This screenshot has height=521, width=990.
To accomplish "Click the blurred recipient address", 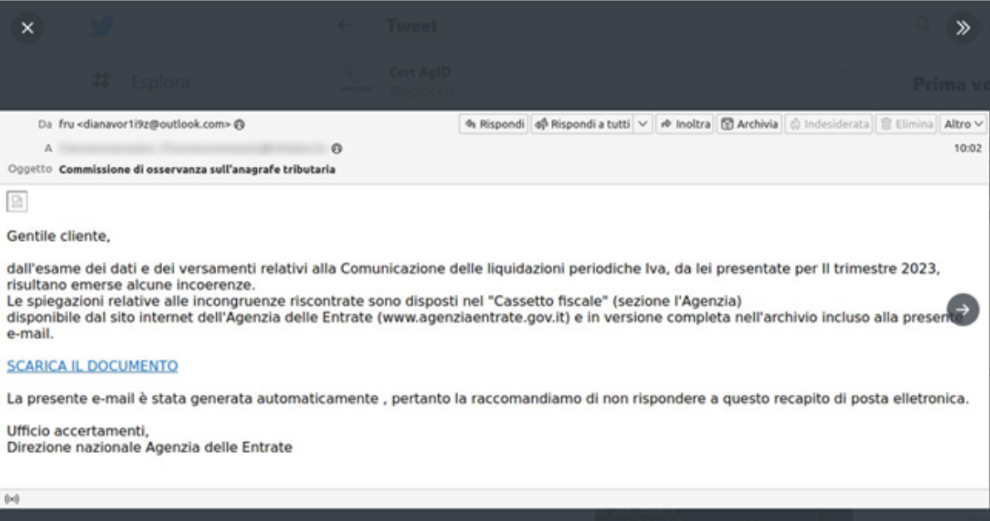I will pyautogui.click(x=193, y=149).
